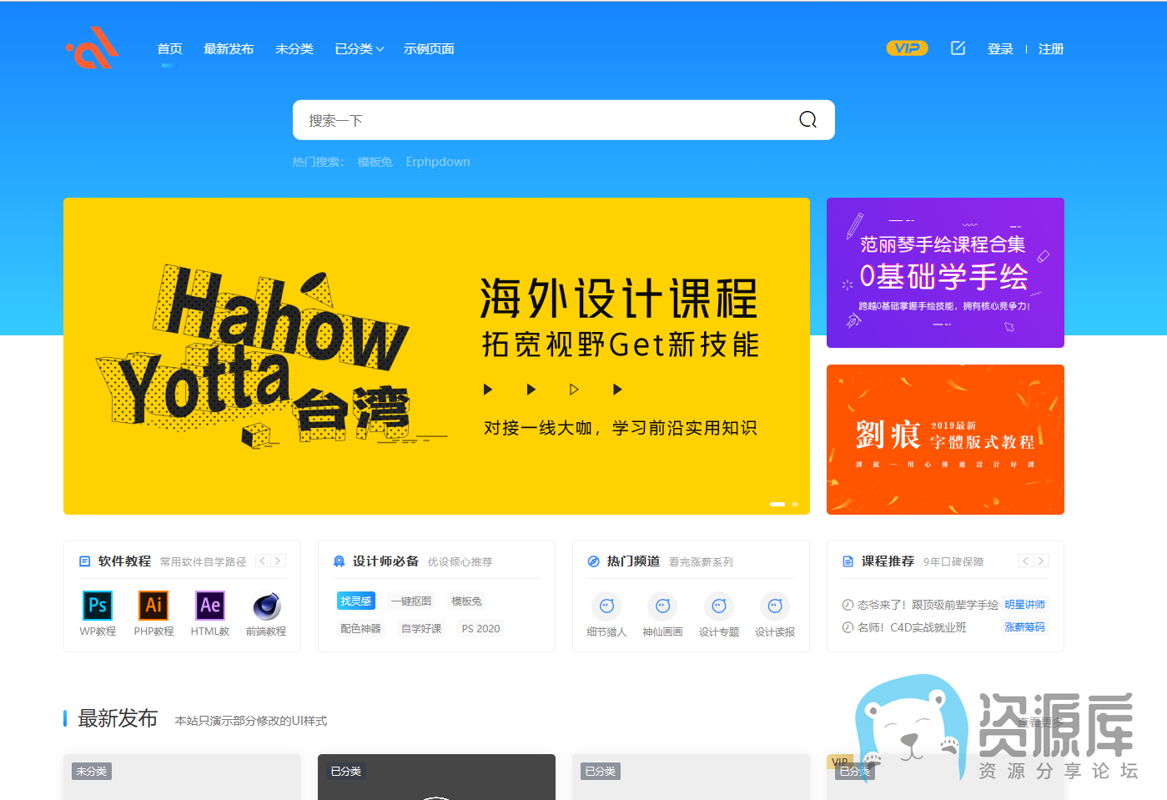Go to previous slide in 课程推荐 panel
Image resolution: width=1167 pixels, height=800 pixels.
(1025, 561)
